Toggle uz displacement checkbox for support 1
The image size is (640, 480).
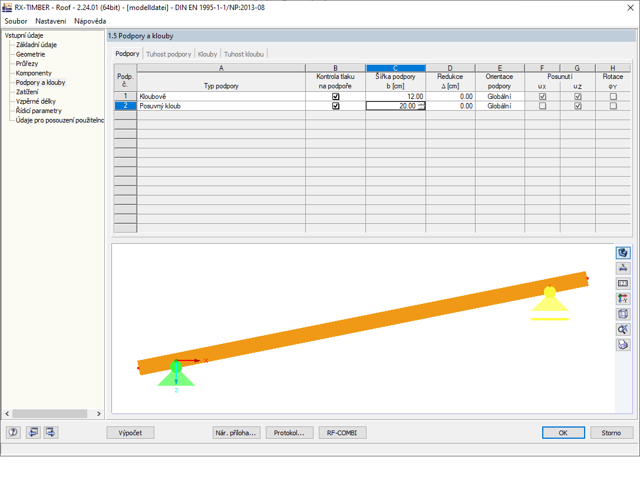(578, 97)
